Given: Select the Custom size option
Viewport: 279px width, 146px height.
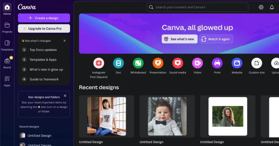Looking at the screenshot, I should [x=257, y=66].
